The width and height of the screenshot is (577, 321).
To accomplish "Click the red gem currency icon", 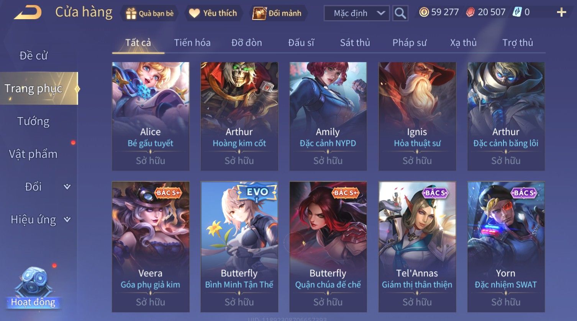I will [x=470, y=12].
